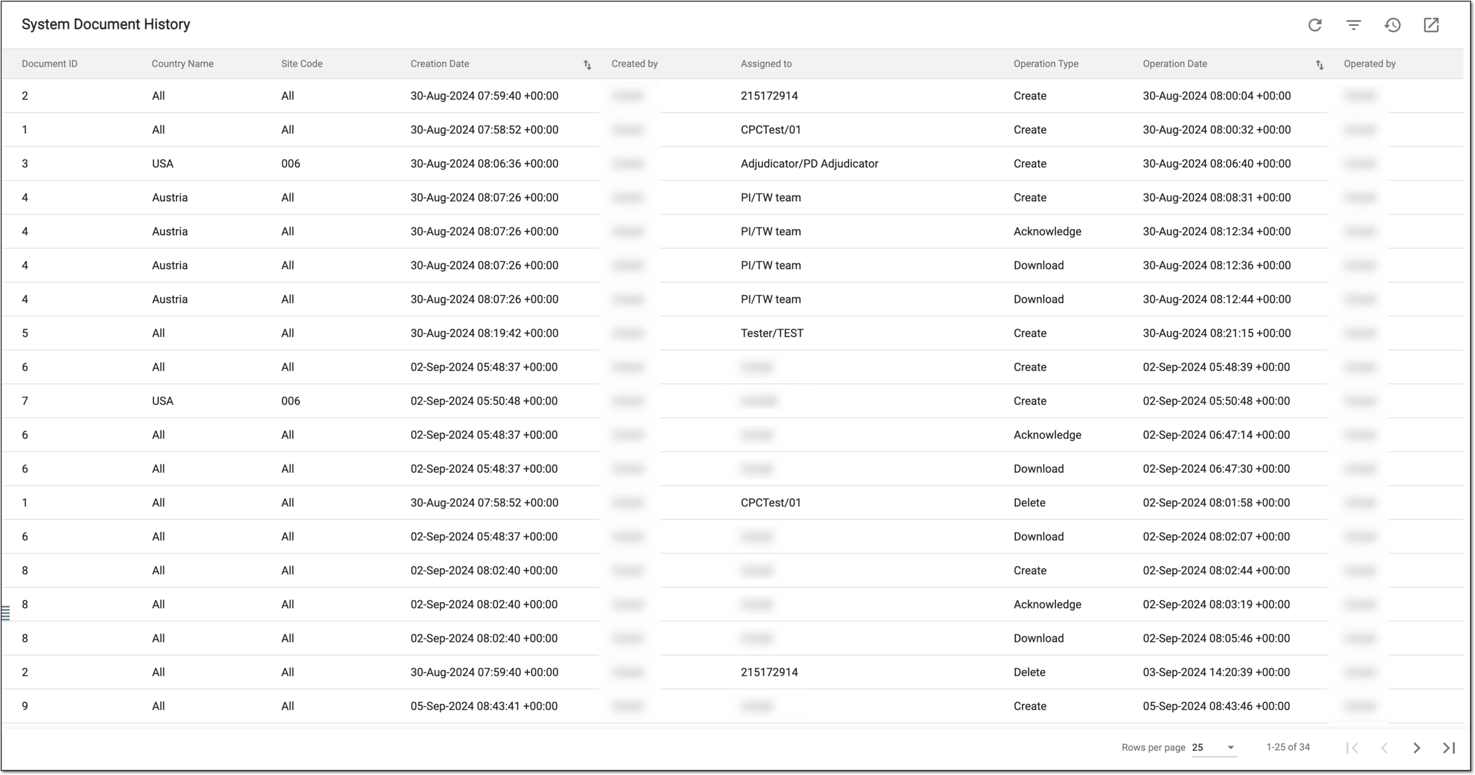Screen dimensions: 1475x775
Task: Refresh the System Document History table
Action: [1315, 25]
